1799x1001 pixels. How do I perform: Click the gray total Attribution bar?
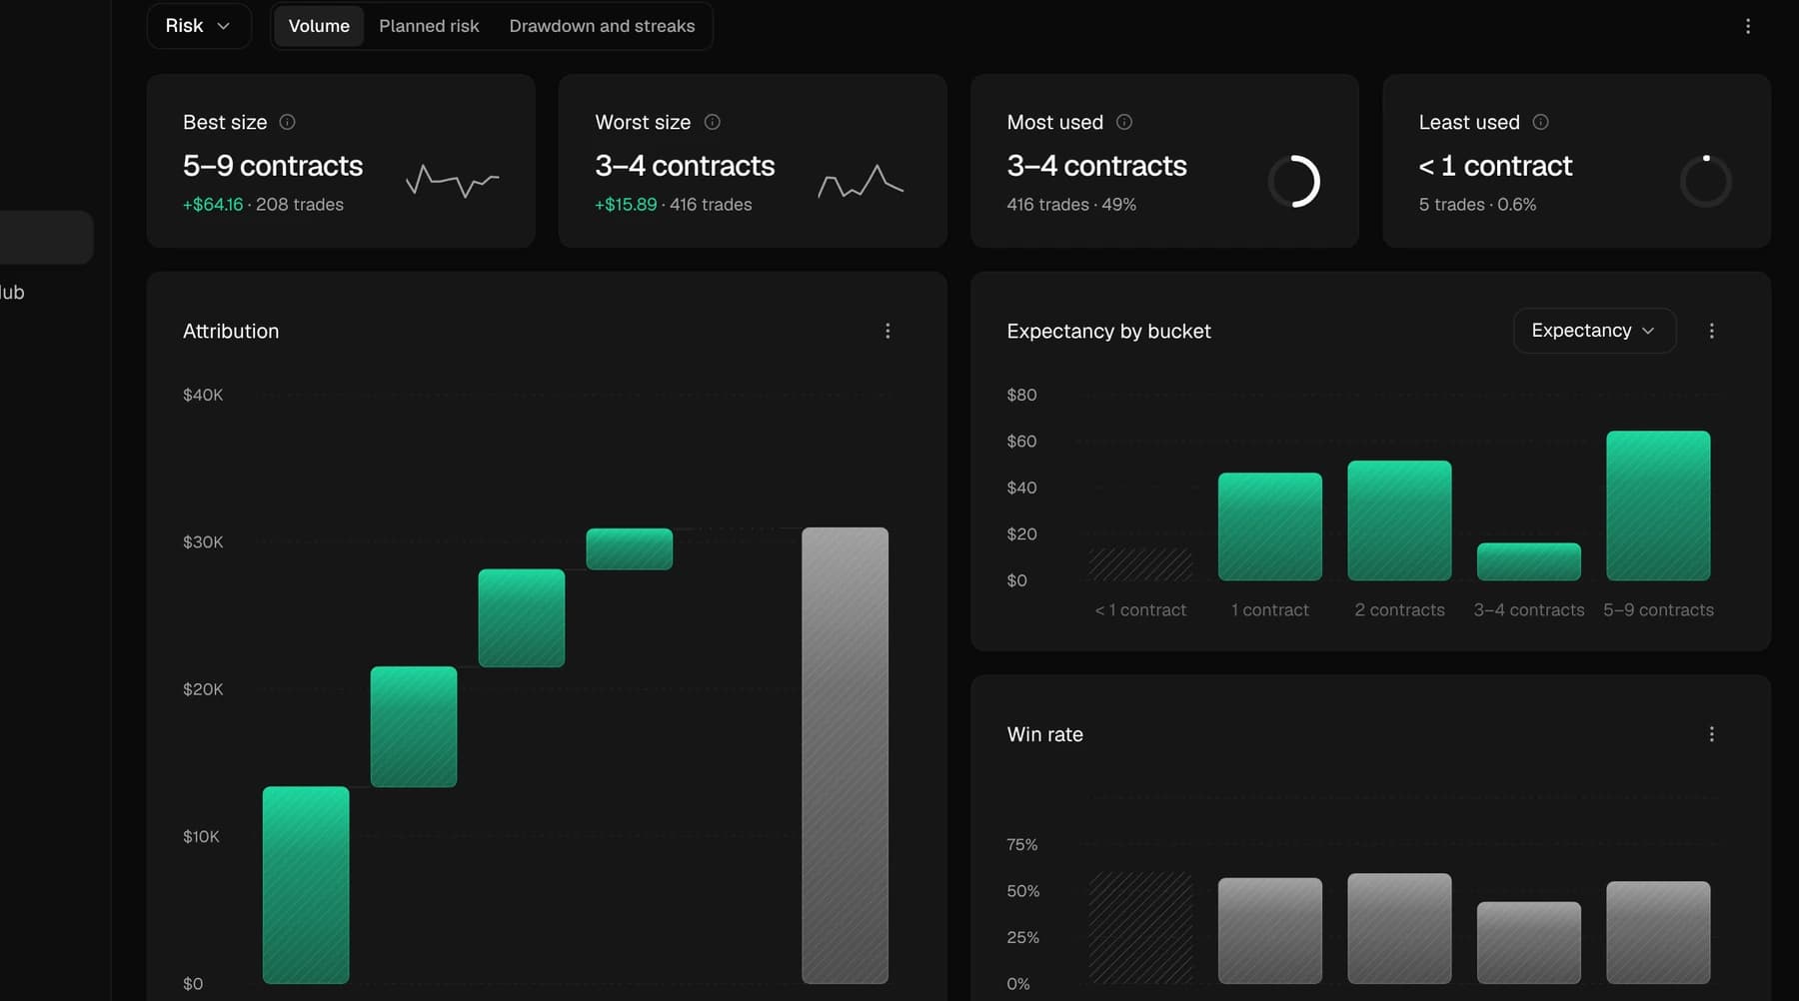[x=845, y=755]
